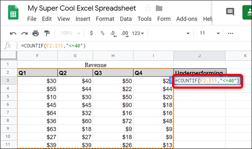Open the Tools menu
Viewport: 252px width, 149px height.
pos(145,19)
